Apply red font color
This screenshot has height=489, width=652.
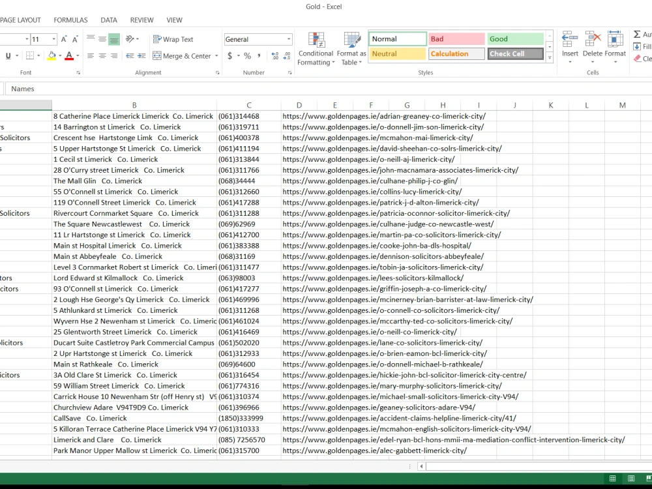(70, 55)
